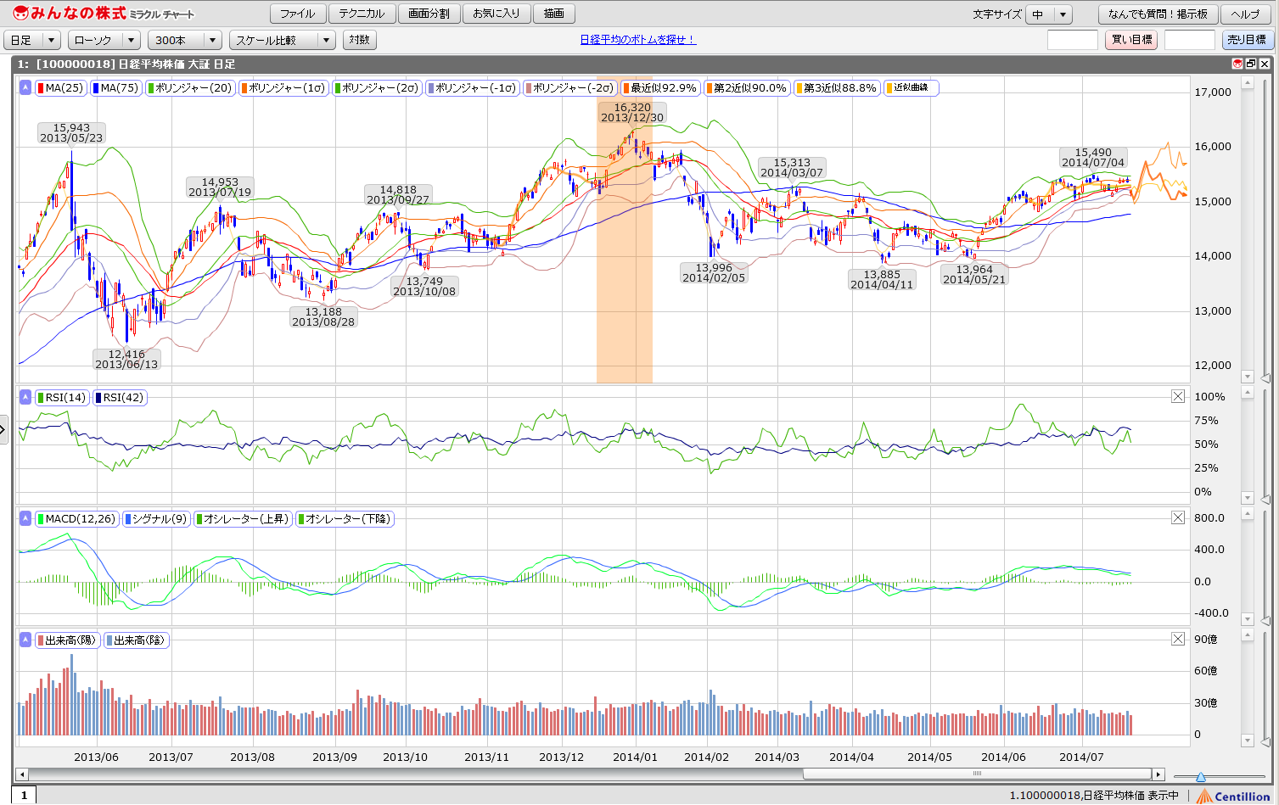Close the volume (出来高) panel
This screenshot has width=1279, height=805.
pos(1178,639)
